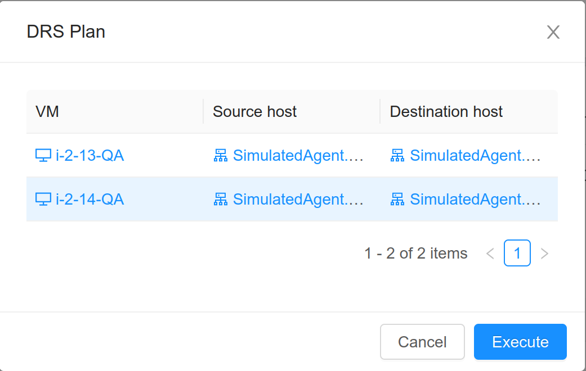Close the DRS Plan dialog
The height and width of the screenshot is (371, 586).
pyautogui.click(x=553, y=32)
